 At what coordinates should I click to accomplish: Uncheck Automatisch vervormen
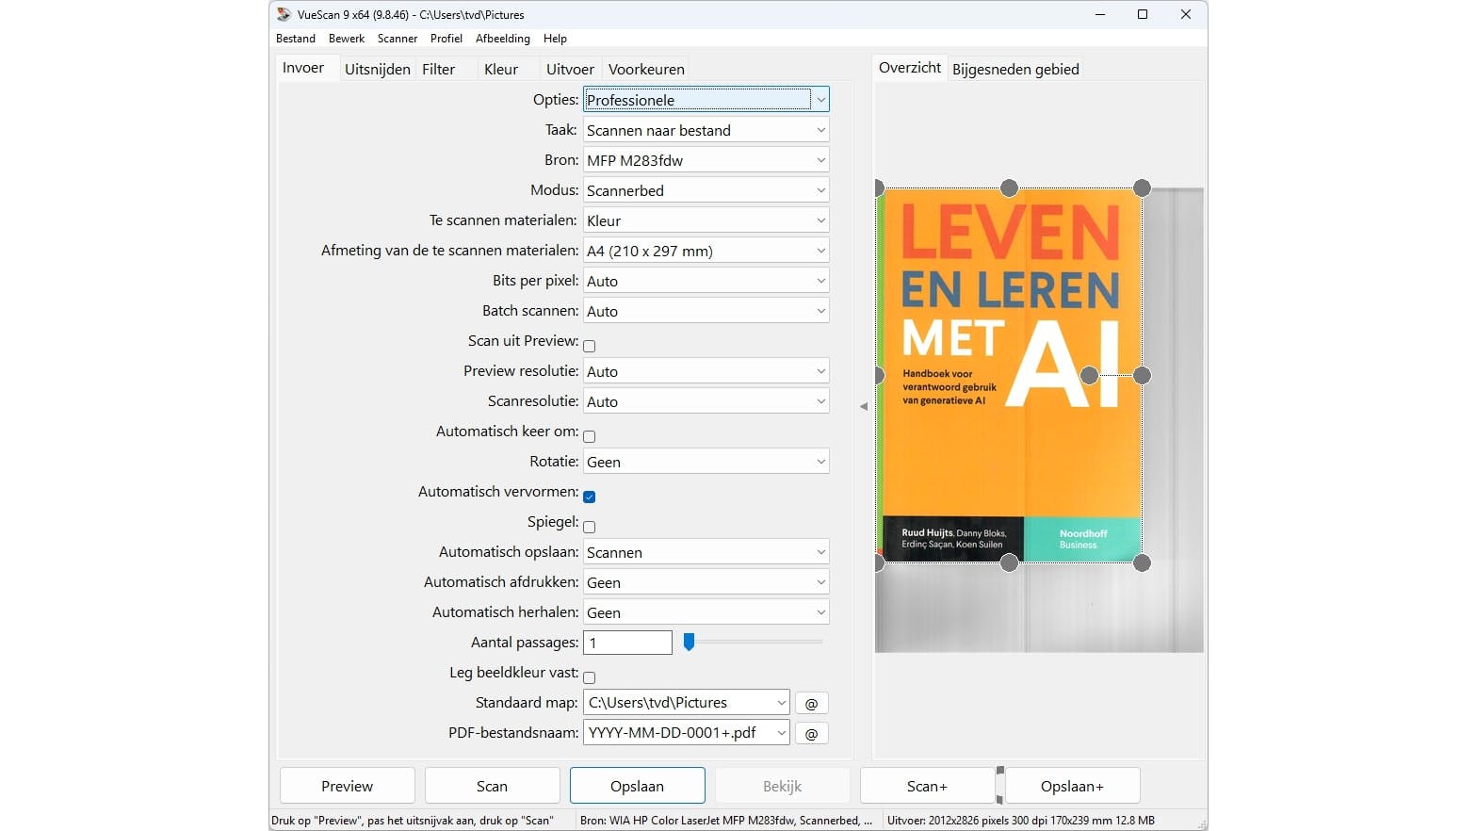click(590, 497)
